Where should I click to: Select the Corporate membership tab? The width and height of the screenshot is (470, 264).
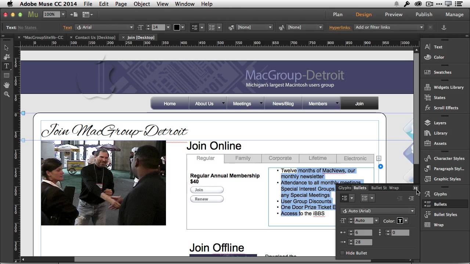[280, 158]
